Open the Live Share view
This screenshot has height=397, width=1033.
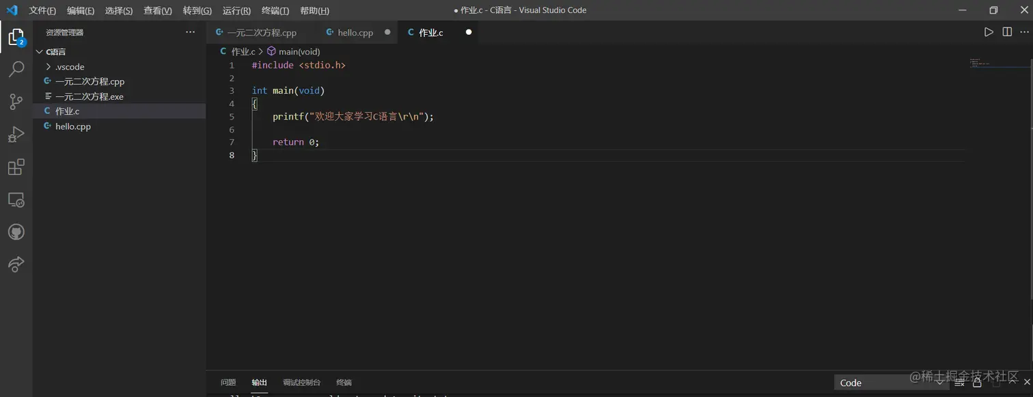click(16, 264)
